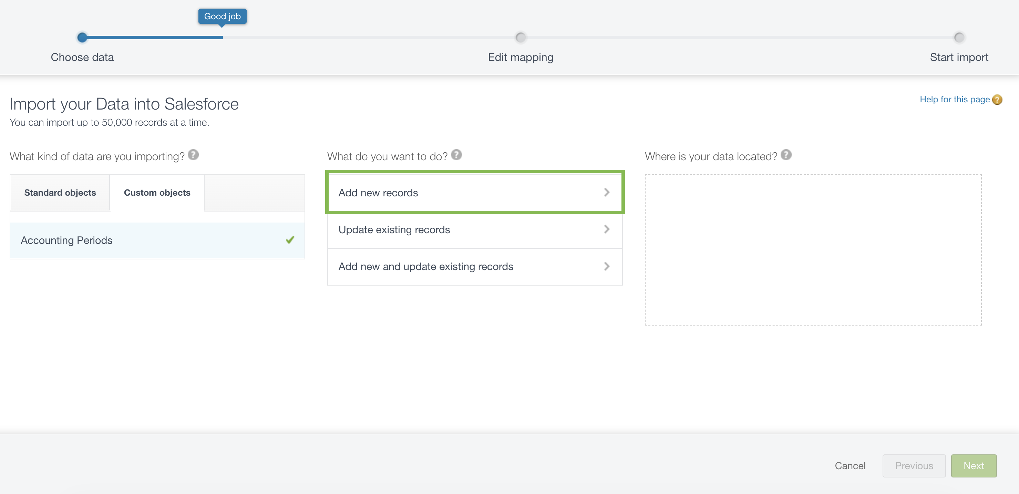
Task: Open the 'Help for this page' link
Action: pos(955,99)
